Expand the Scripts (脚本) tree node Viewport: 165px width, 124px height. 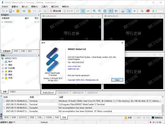pyautogui.click(x=3, y=72)
